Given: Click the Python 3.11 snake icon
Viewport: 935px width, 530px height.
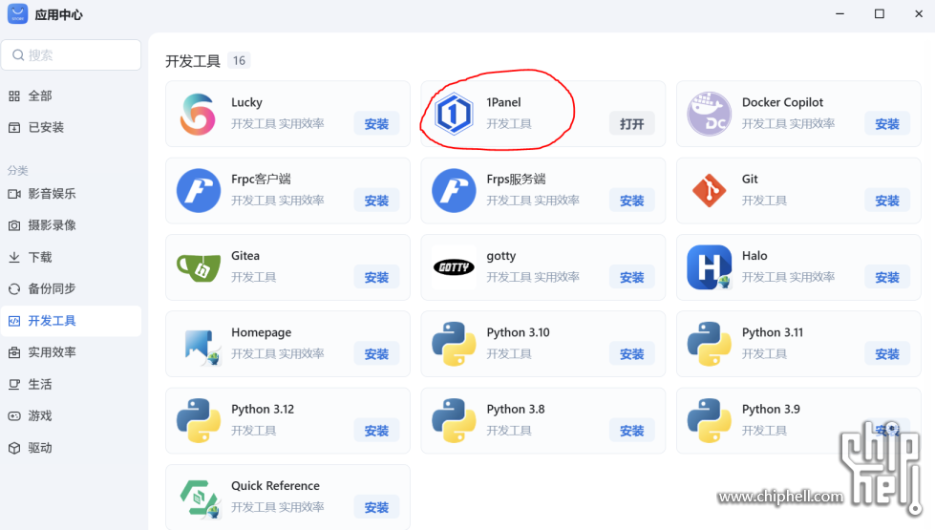Looking at the screenshot, I should click(709, 344).
